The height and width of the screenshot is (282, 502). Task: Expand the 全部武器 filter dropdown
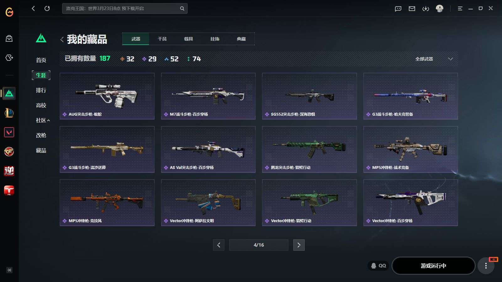pyautogui.click(x=434, y=59)
